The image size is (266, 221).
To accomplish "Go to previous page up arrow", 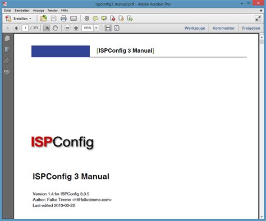I will pyautogui.click(x=8, y=28).
